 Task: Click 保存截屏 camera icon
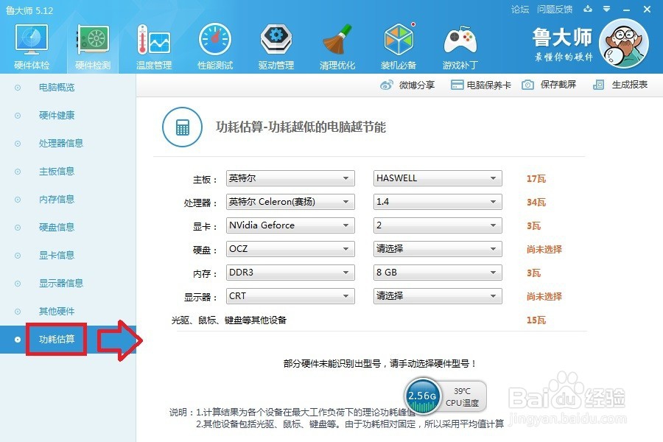coord(527,85)
